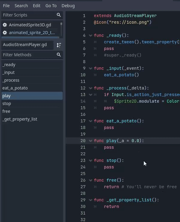180x222 pixels.
Task: Collapse func _process fold arrow
Action: click(x=91, y=88)
